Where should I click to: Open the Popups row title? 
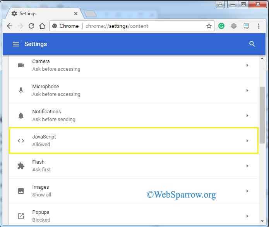click(x=41, y=212)
